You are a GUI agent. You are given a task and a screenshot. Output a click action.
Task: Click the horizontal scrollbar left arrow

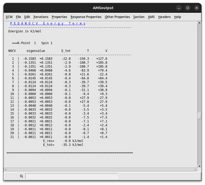coord(5,170)
